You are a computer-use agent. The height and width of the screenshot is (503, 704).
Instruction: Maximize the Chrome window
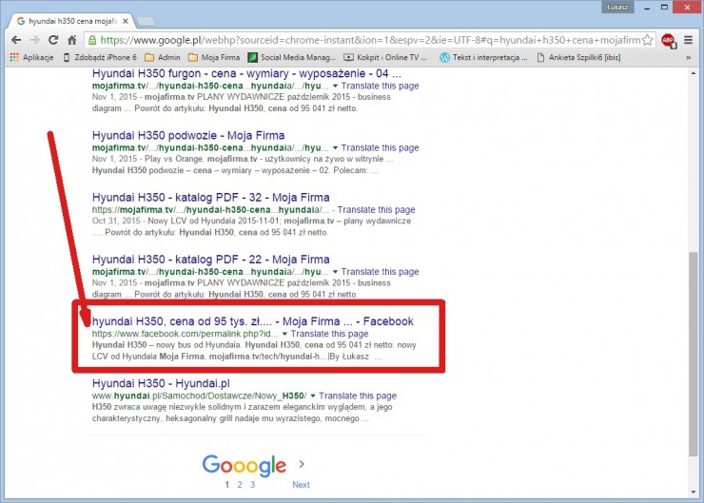point(664,8)
